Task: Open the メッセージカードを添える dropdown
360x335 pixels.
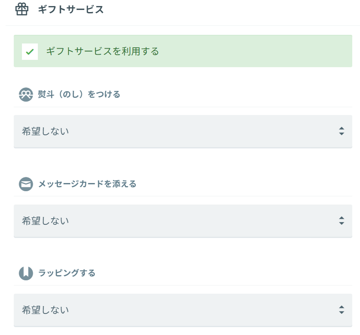Action: point(183,220)
